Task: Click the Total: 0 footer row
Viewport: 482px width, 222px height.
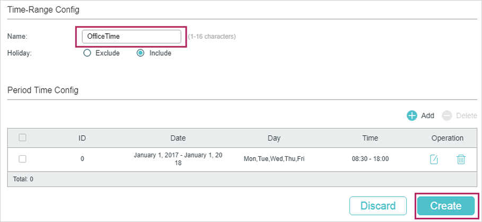Action: pyautogui.click(x=242, y=179)
